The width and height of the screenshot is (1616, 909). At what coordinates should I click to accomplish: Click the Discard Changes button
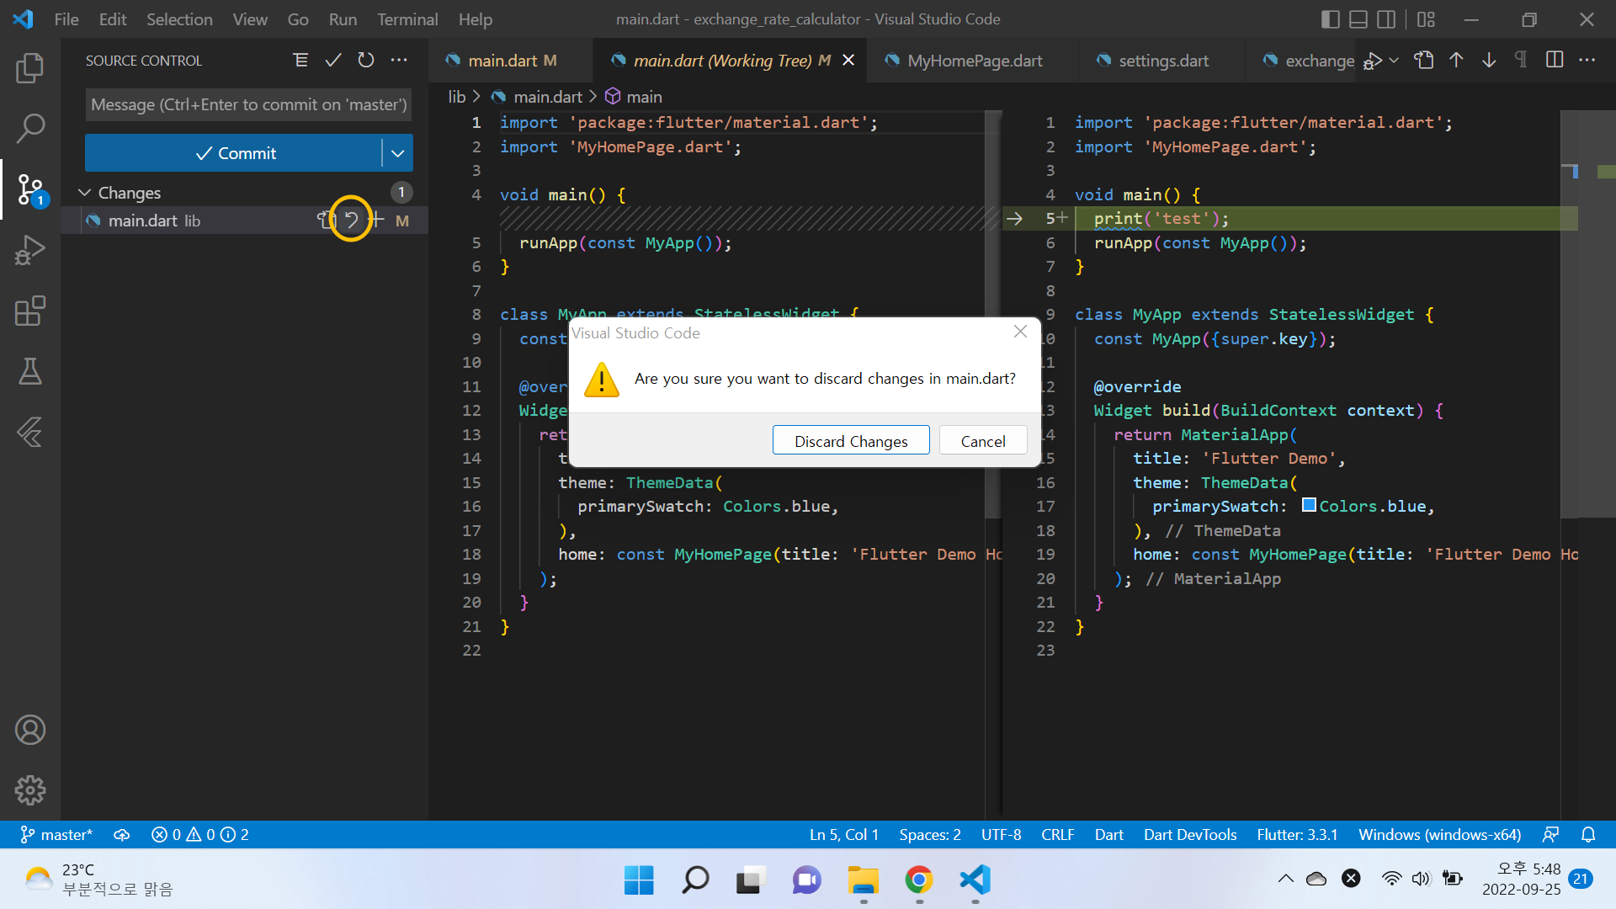pyautogui.click(x=850, y=441)
